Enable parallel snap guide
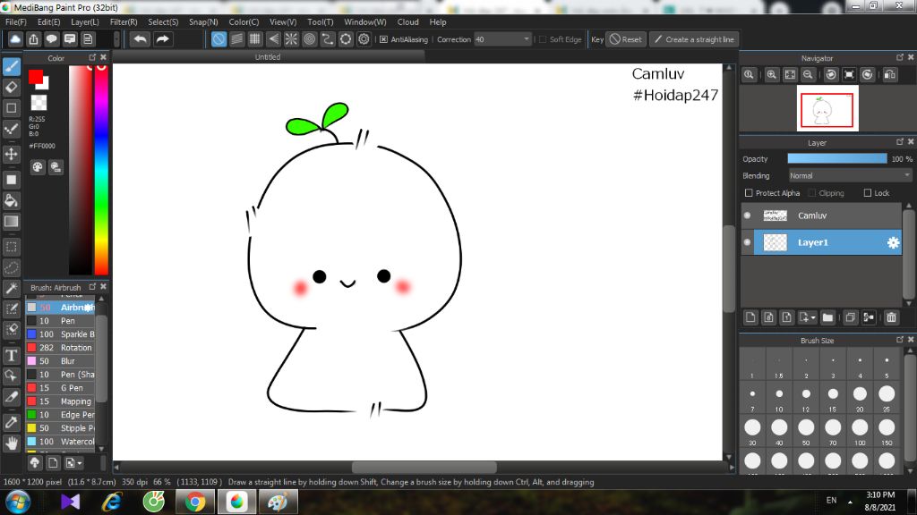The image size is (917, 515). coord(236,39)
